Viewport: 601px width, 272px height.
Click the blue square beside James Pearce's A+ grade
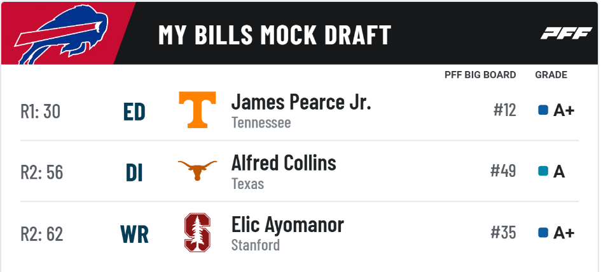(543, 110)
